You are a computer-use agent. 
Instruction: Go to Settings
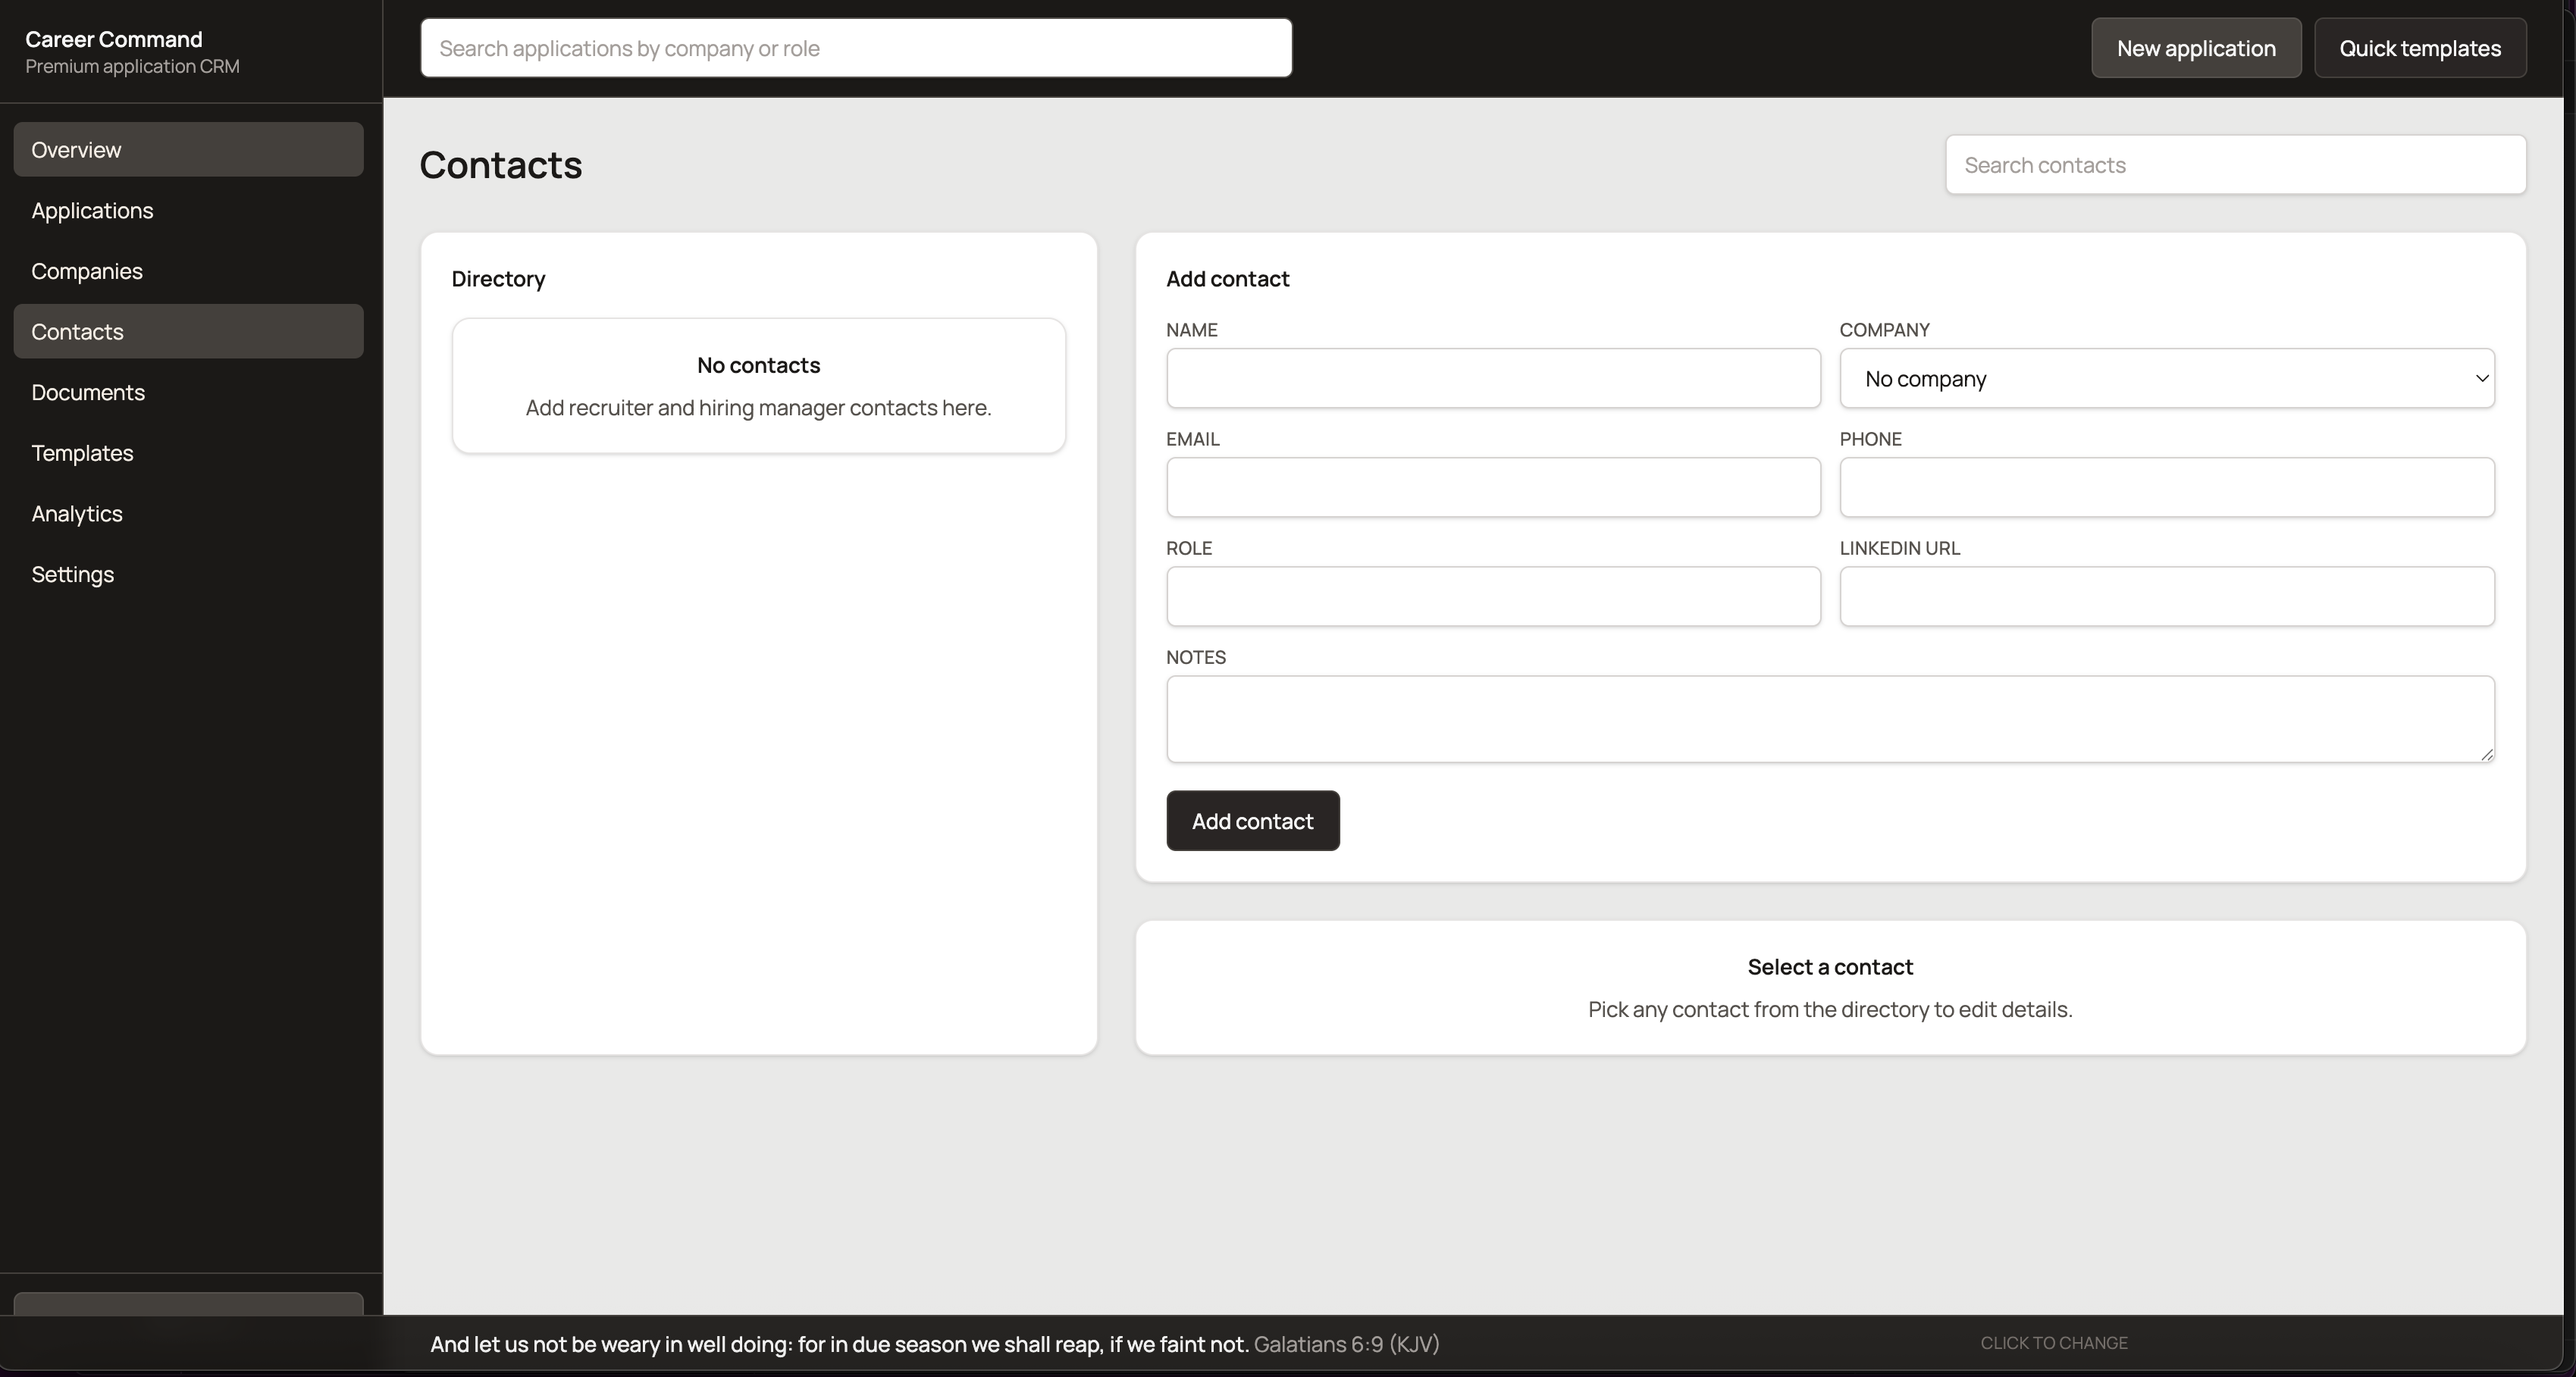(x=187, y=574)
